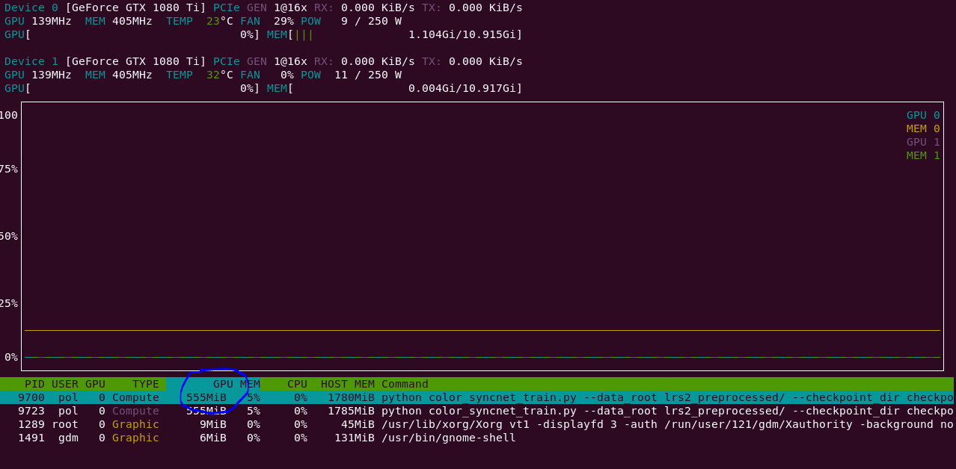Click the Device 1 label
The width and height of the screenshot is (956, 469).
[31, 61]
